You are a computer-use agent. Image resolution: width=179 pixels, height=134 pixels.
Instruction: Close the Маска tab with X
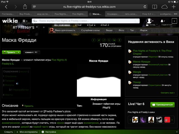coord(90,14)
